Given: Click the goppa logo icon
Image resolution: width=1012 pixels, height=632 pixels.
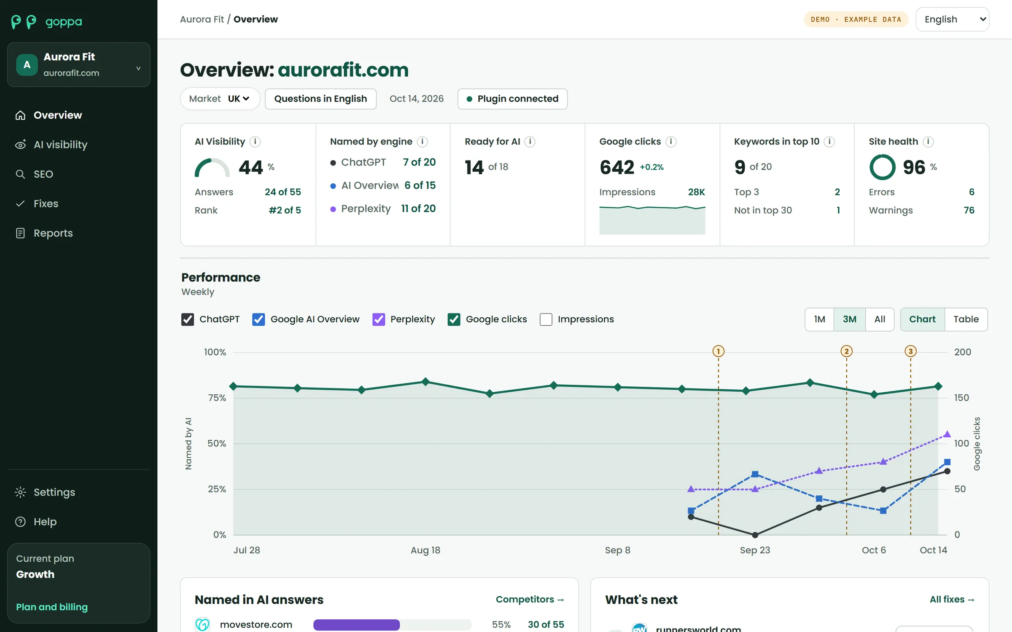Looking at the screenshot, I should (x=24, y=21).
